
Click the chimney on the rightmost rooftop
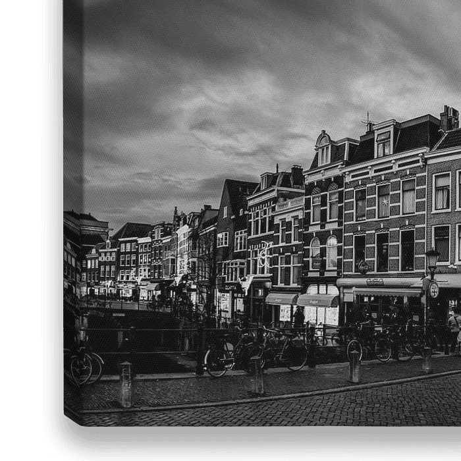point(449,118)
